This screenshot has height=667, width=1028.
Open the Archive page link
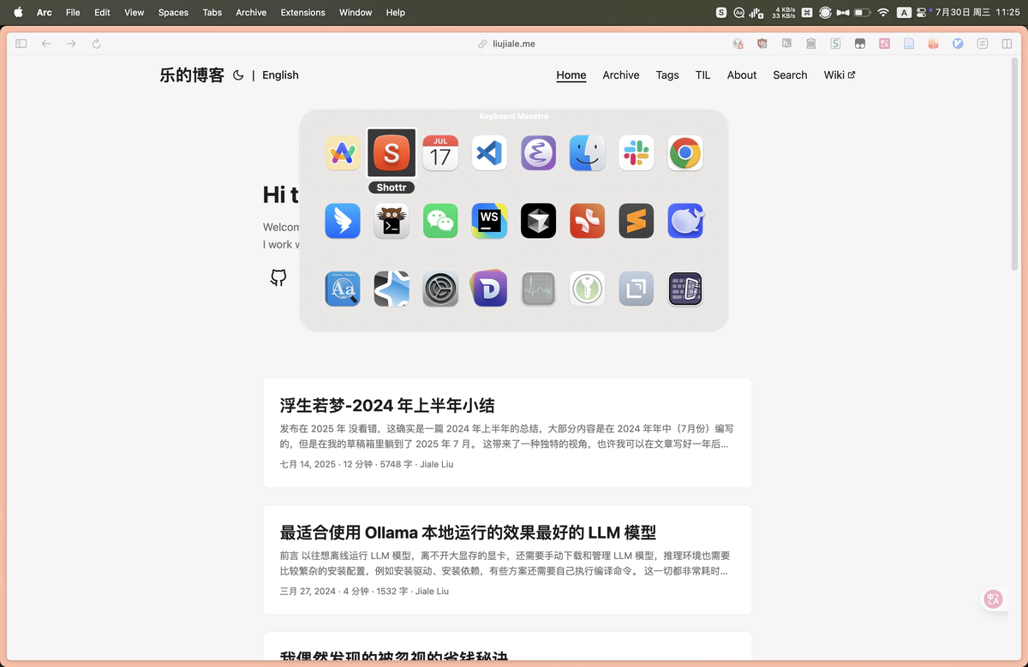[x=620, y=75]
